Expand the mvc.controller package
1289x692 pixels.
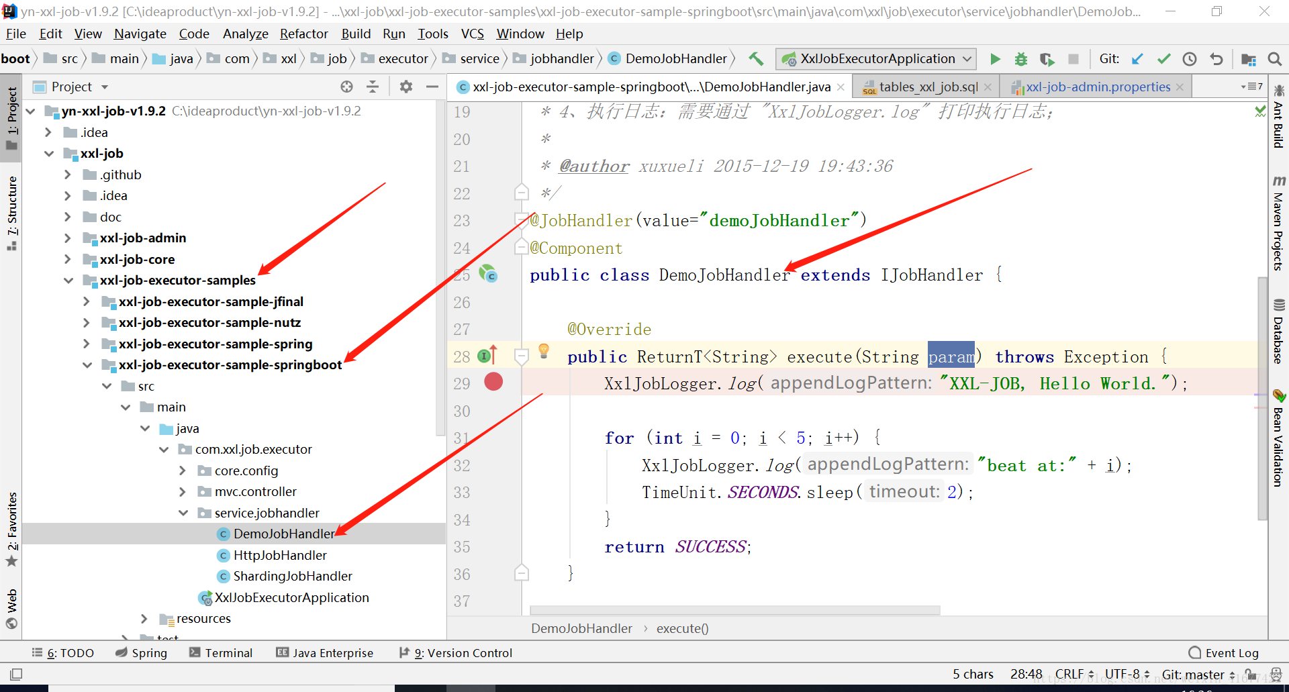(183, 492)
